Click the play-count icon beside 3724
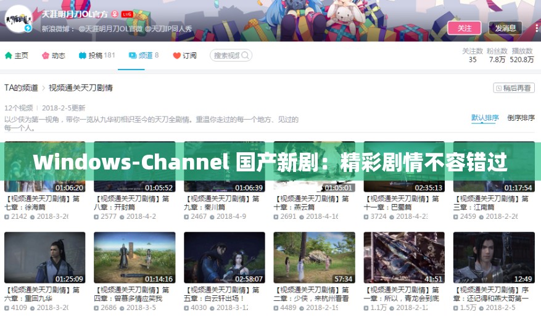The image size is (541, 323). coord(366,217)
